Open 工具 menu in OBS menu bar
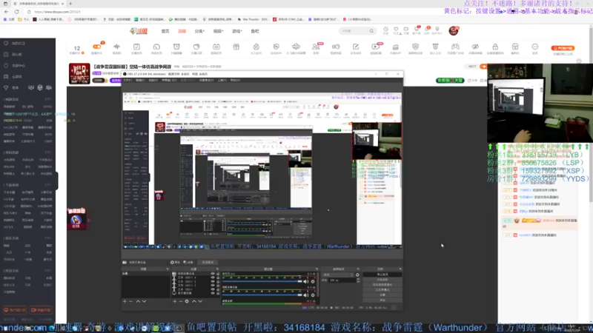The height and width of the screenshot is (333, 593). (x=222, y=80)
